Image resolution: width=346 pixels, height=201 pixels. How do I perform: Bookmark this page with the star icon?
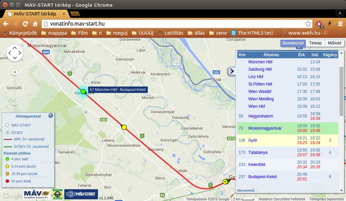308,24
